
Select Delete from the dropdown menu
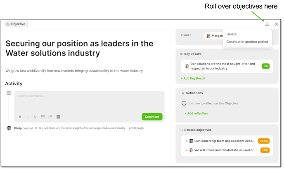point(232,34)
